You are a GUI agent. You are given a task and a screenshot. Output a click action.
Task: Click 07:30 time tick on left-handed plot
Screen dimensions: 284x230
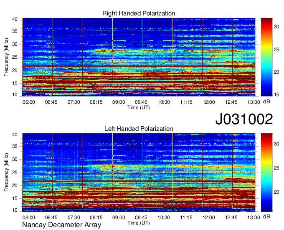tap(74, 217)
